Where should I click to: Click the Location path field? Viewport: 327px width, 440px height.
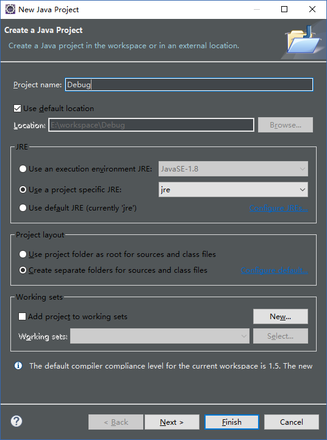click(151, 125)
